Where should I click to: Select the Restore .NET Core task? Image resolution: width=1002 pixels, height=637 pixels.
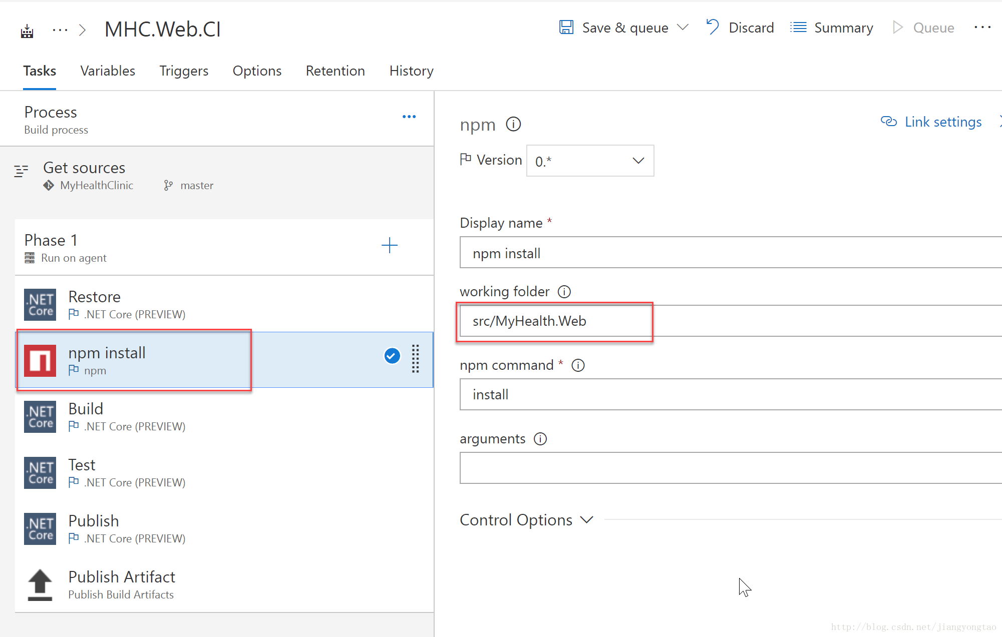pos(224,304)
